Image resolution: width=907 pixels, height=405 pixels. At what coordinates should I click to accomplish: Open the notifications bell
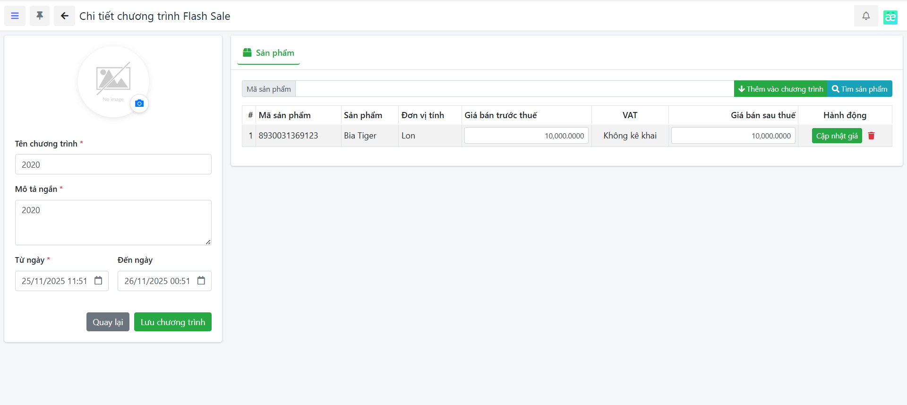tap(865, 16)
